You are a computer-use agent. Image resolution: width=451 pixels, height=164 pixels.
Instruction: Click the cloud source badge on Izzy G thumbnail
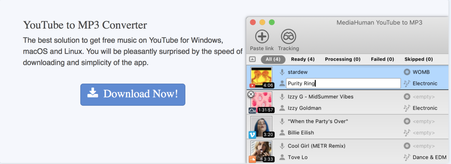coord(253,110)
